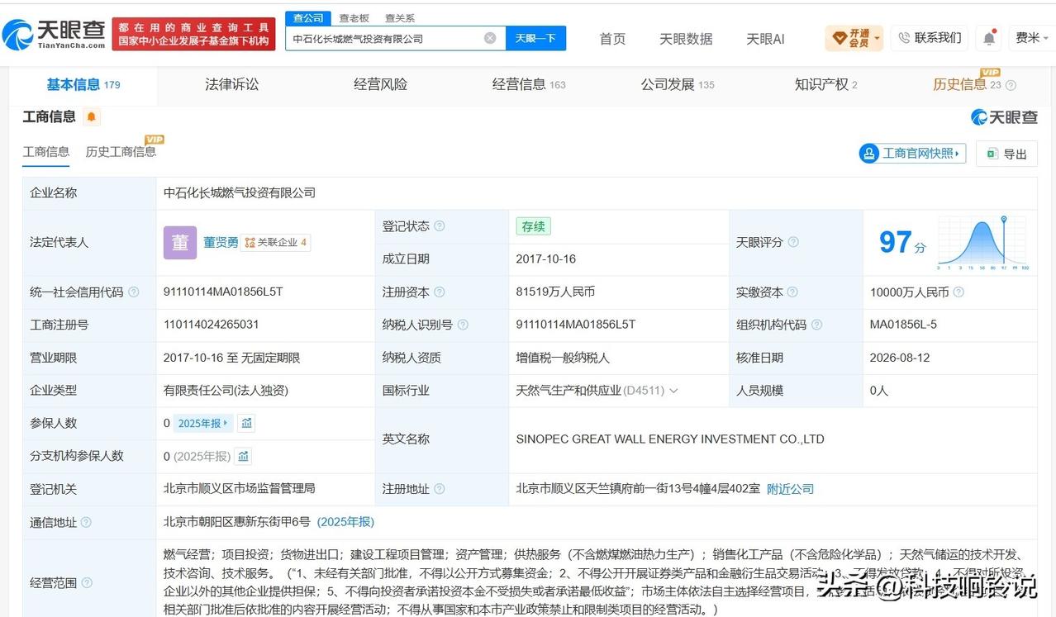Select 查关系 search tab

(x=400, y=17)
